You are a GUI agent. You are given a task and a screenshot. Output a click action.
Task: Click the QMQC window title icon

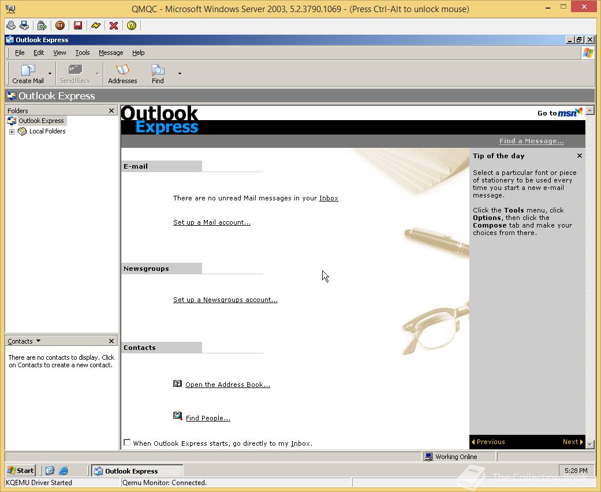[x=11, y=9]
